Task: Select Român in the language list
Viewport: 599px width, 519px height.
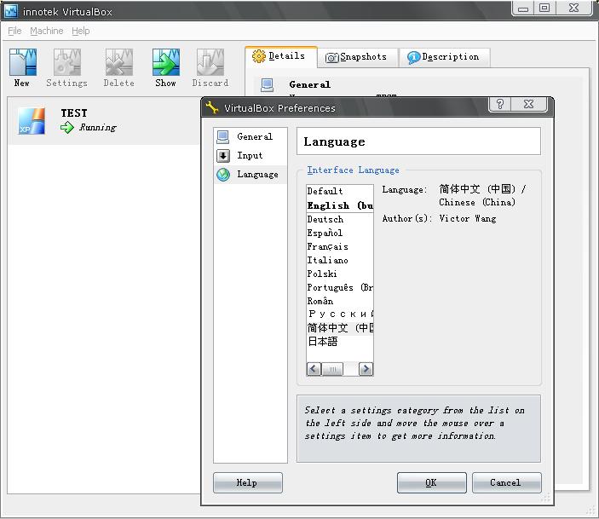Action: (340, 301)
